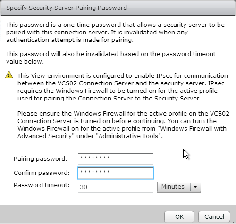Viewport: 236px width, 224px height.
Task: Click the yellow warning triangle icon
Action: coord(9,75)
